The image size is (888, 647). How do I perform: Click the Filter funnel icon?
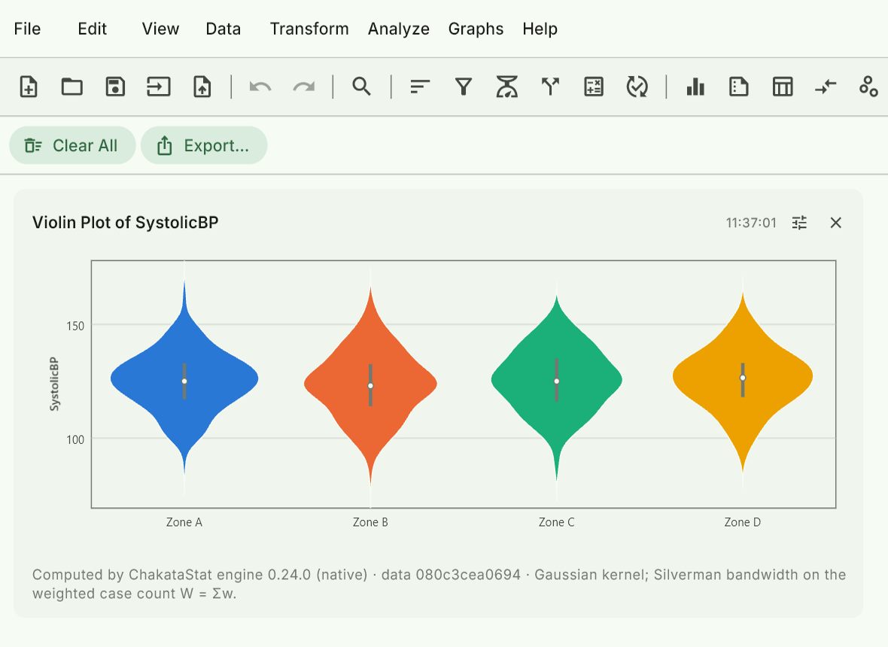[x=464, y=87]
